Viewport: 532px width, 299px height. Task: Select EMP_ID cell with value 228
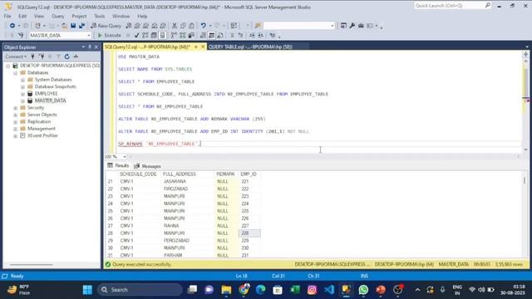(249, 233)
